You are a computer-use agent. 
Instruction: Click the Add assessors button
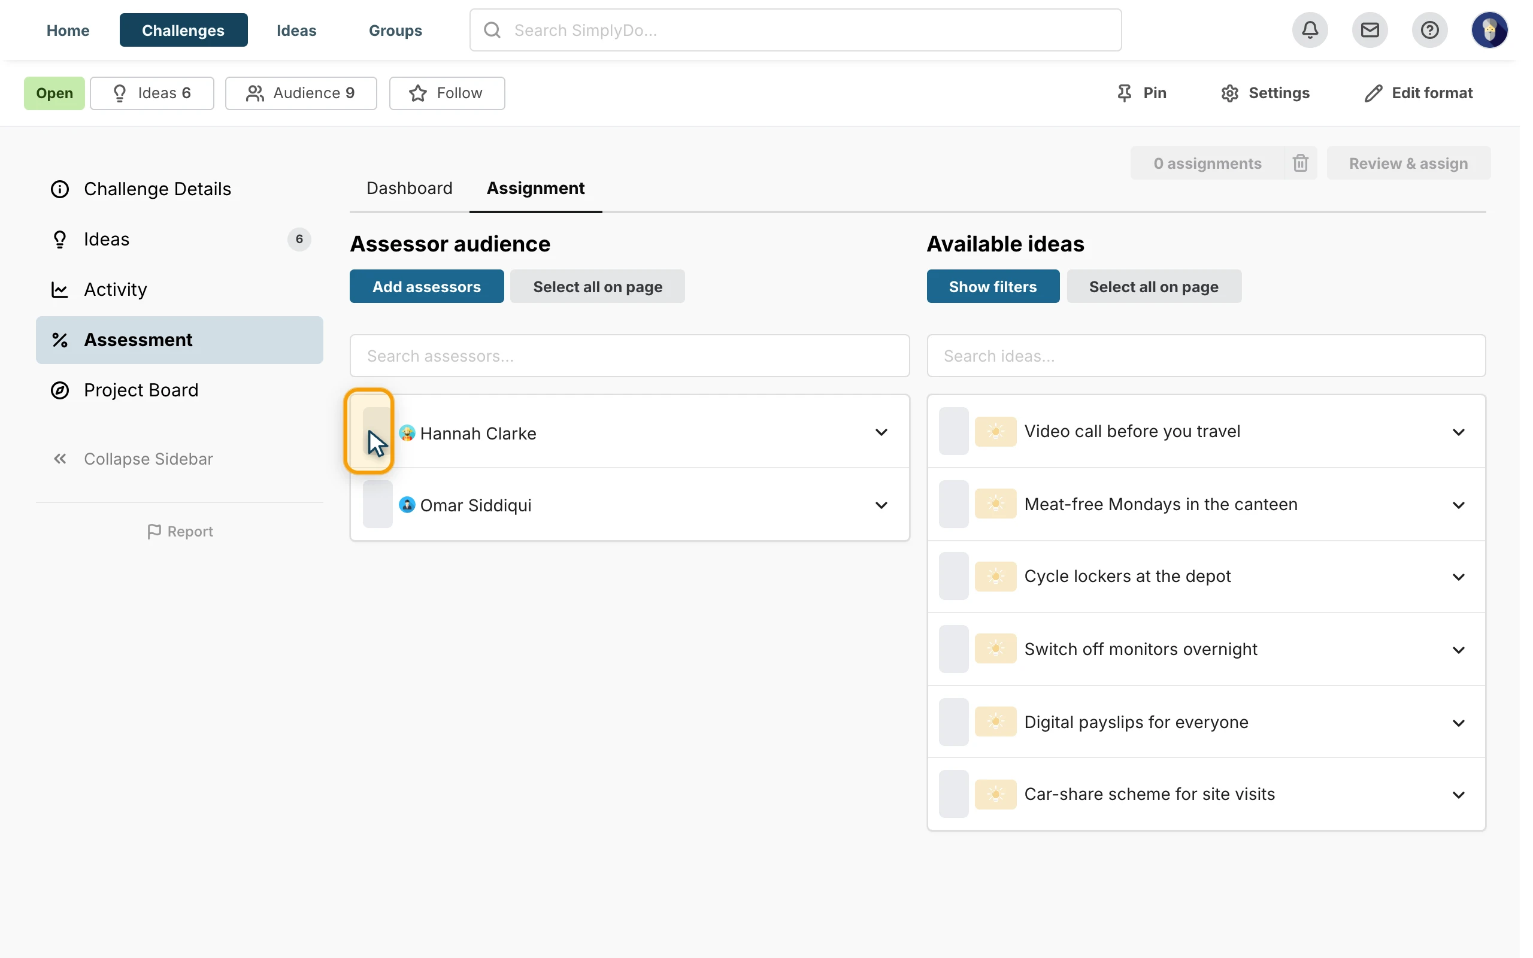[x=426, y=286]
